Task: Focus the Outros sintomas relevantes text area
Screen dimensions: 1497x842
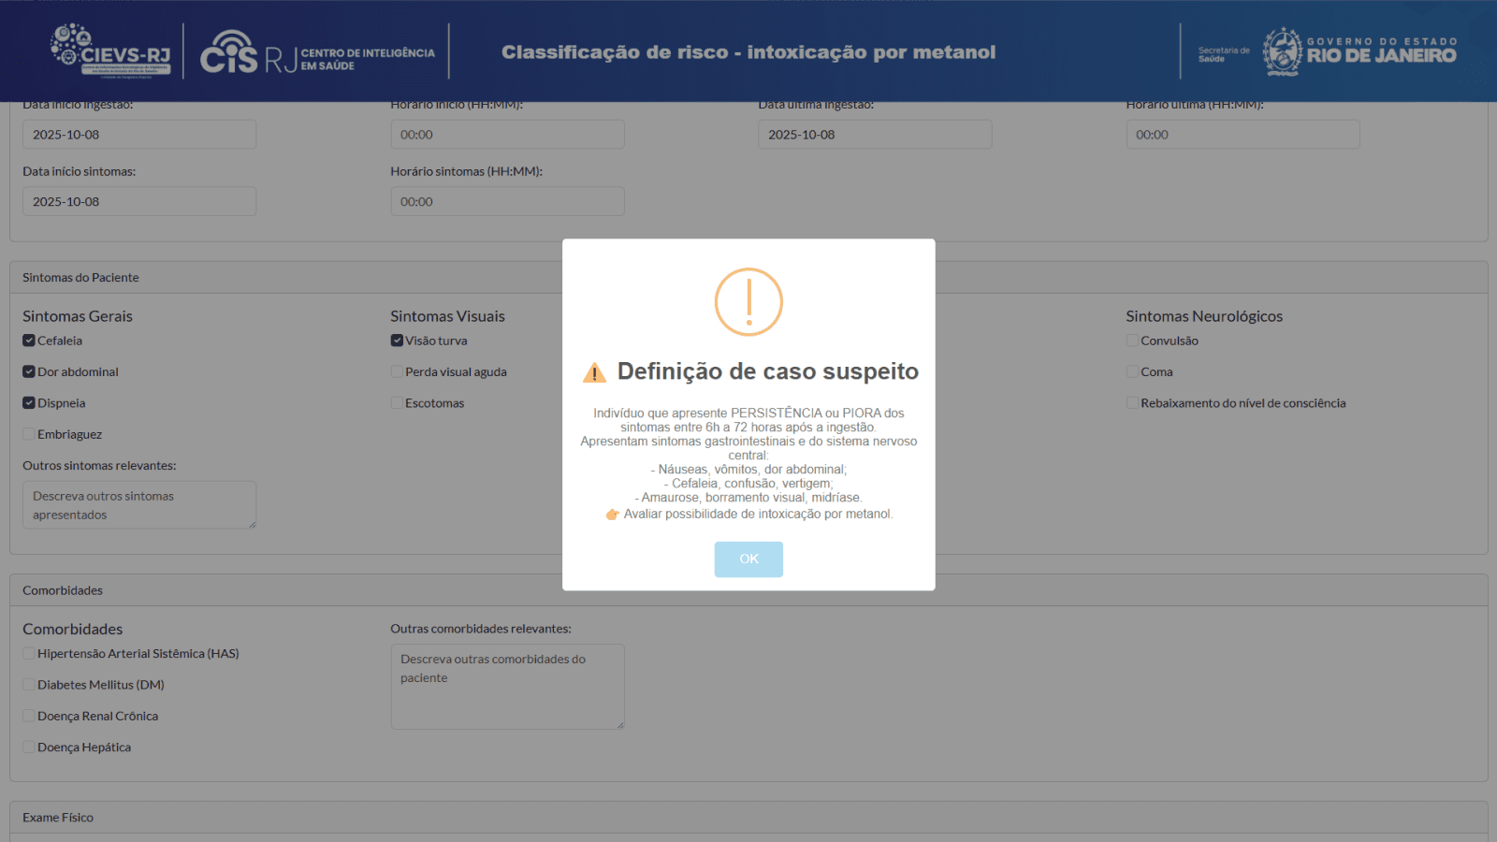Action: coord(139,505)
